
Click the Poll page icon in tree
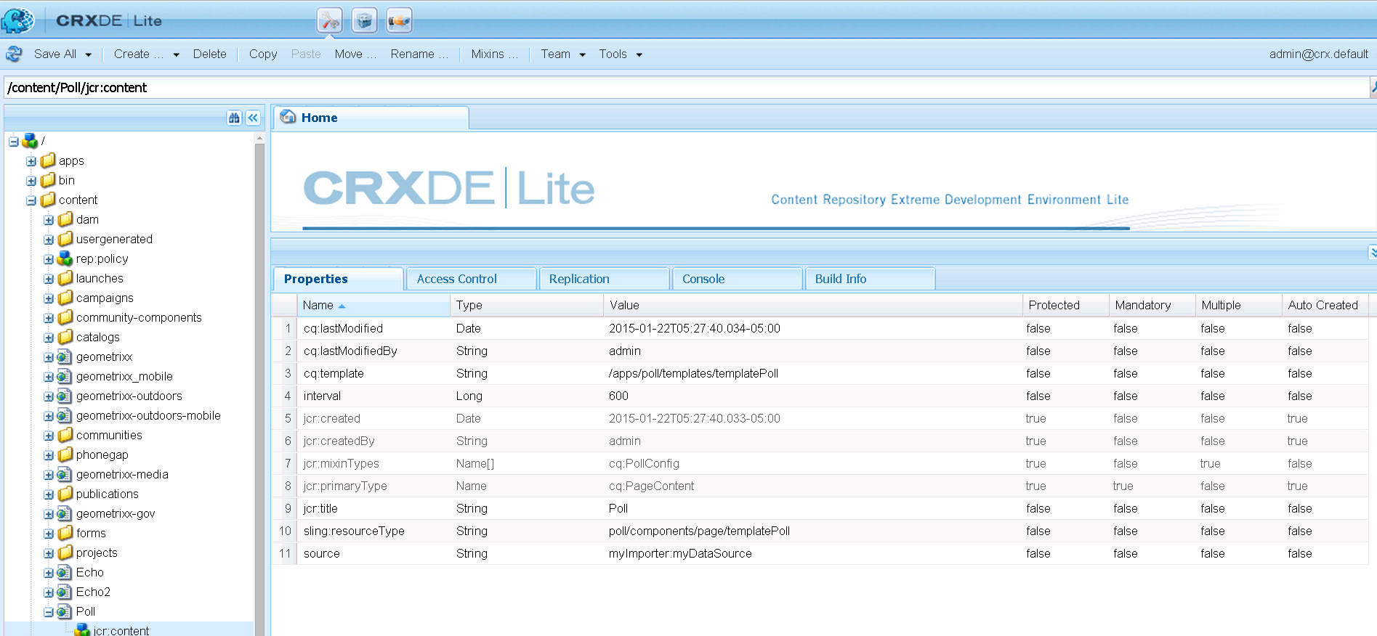[x=65, y=611]
